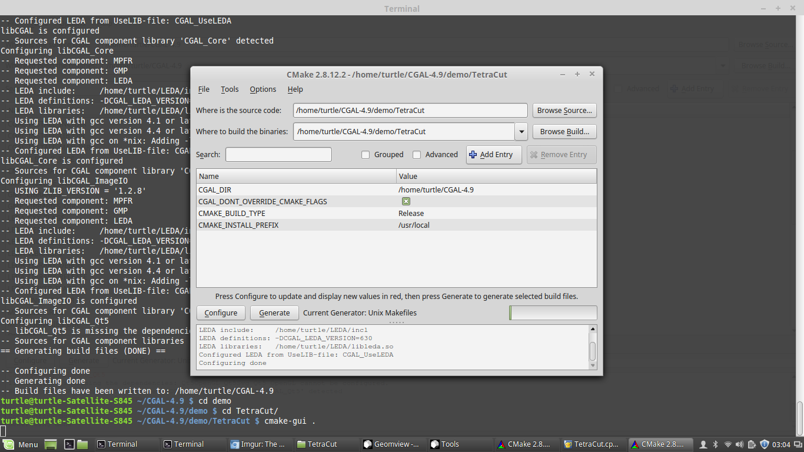
Task: Open the Tools menu in CMake
Action: pyautogui.click(x=230, y=89)
